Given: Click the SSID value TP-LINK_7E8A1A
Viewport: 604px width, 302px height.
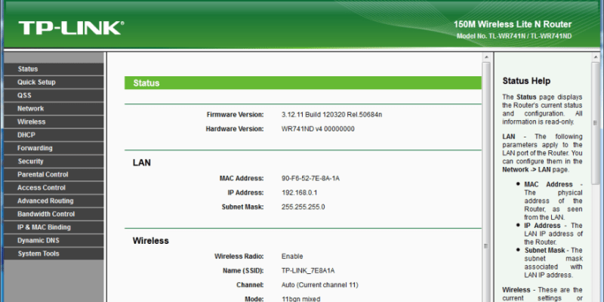Looking at the screenshot, I should point(308,271).
